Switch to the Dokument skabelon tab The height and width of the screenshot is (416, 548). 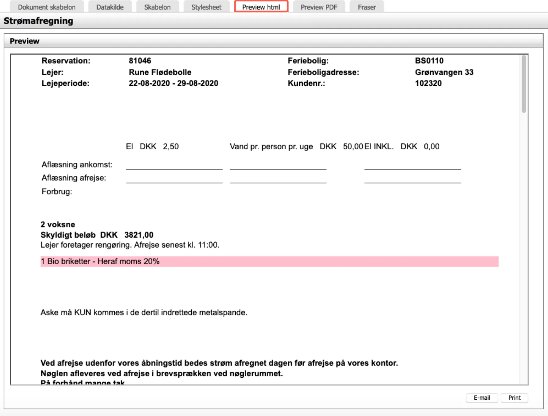[x=47, y=7]
